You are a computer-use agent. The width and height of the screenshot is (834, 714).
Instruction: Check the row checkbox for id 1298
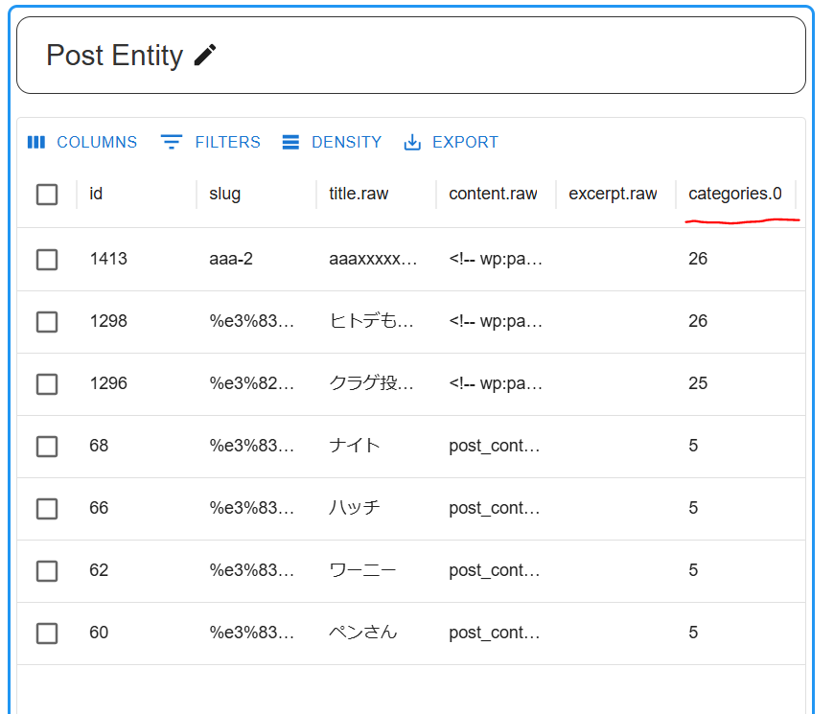pyautogui.click(x=47, y=322)
